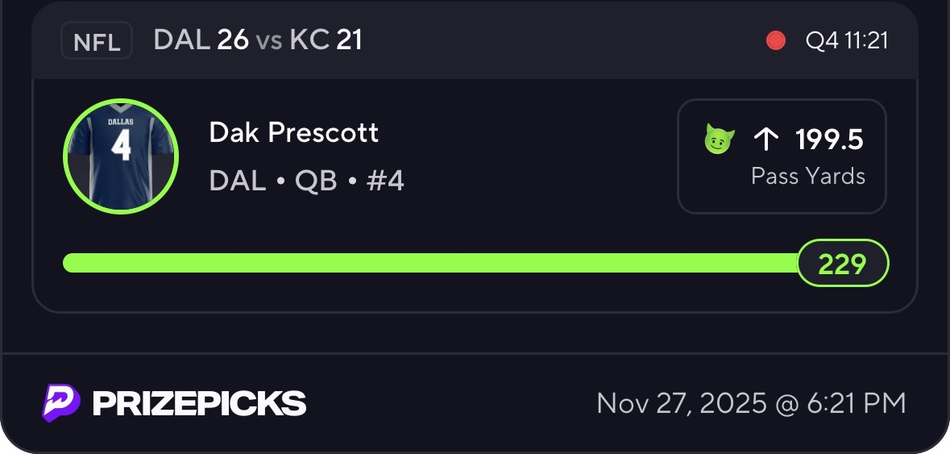Click the purple PrizePicks logo icon
The height and width of the screenshot is (454, 950).
tap(61, 402)
